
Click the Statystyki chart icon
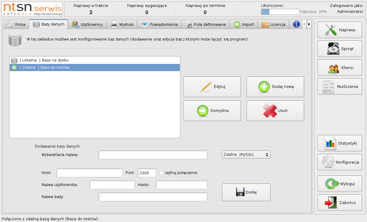pyautogui.click(x=330, y=143)
